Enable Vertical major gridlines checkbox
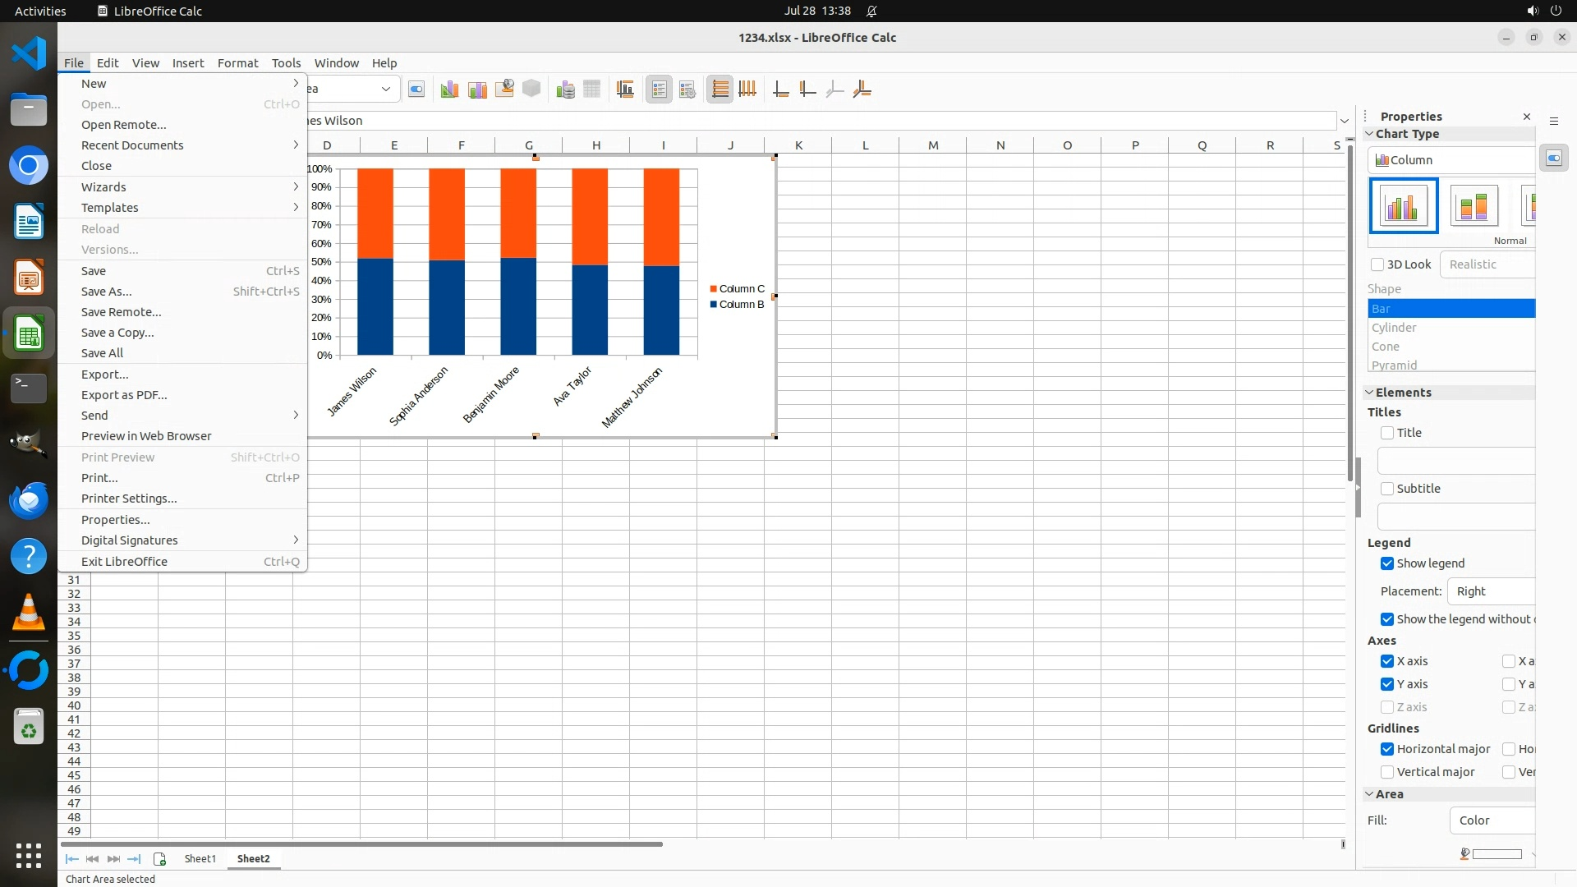 (x=1387, y=772)
